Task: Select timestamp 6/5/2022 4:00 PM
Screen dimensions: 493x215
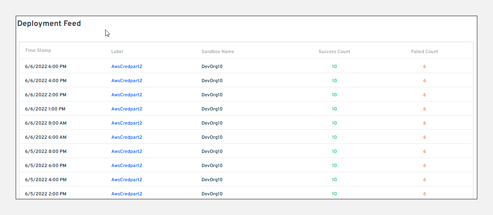Action: (46, 180)
